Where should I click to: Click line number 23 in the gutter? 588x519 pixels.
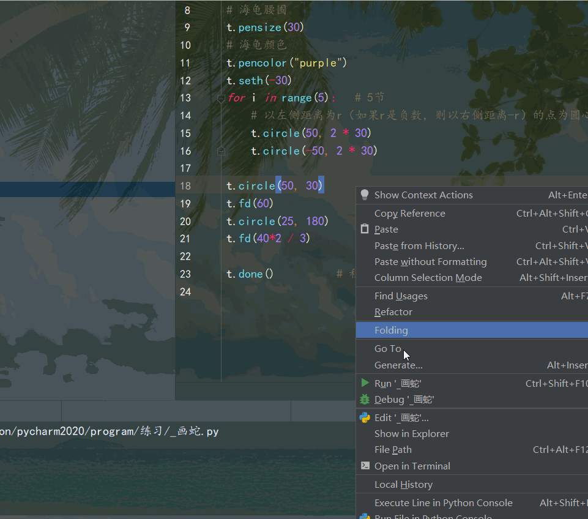point(185,274)
